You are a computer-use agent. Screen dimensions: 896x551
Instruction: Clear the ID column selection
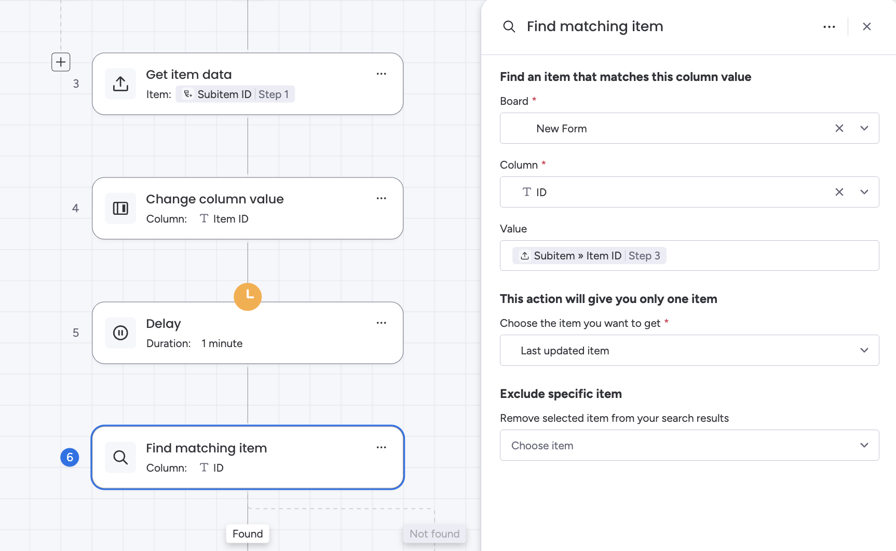(x=839, y=192)
